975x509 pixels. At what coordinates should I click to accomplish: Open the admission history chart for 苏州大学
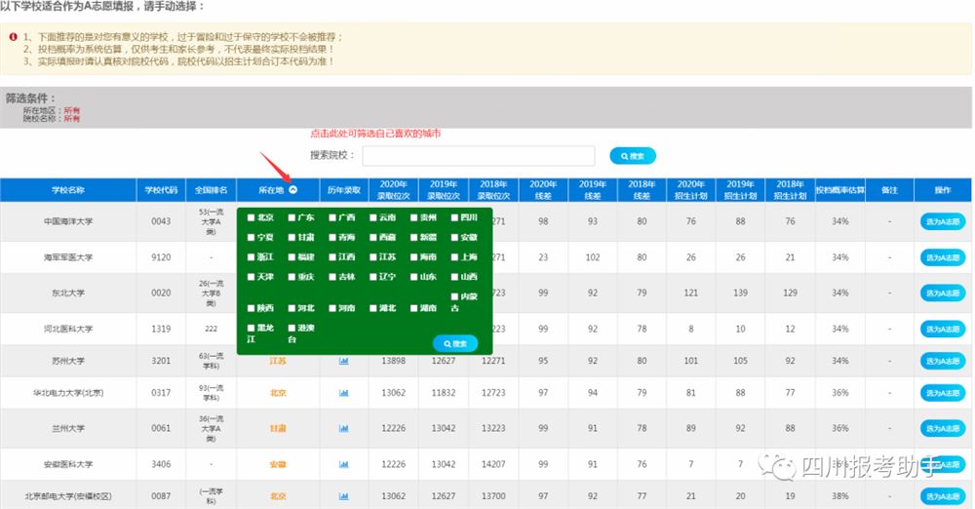tap(343, 361)
